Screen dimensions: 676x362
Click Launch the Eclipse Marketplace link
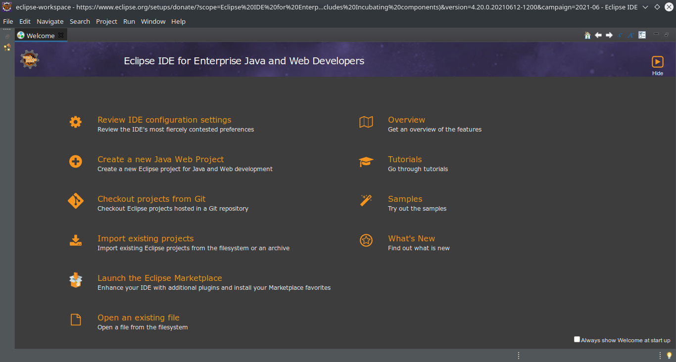point(159,278)
